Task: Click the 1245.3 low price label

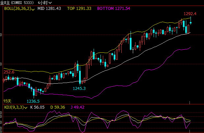Action: (79, 89)
